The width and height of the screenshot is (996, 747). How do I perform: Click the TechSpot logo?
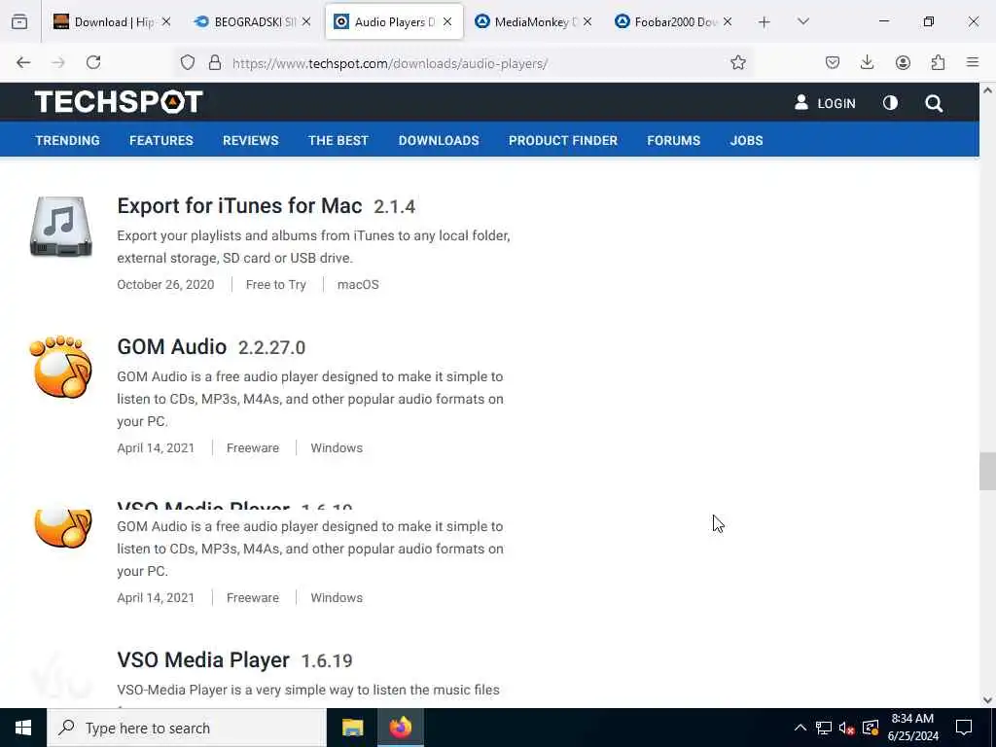(x=119, y=101)
